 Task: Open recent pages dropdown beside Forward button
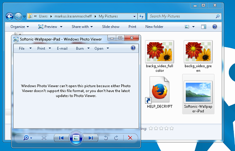(x=24, y=17)
